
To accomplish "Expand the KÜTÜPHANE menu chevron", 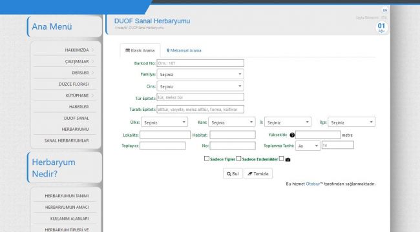I will click(x=93, y=95).
